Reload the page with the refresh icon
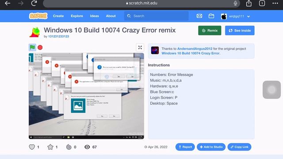This screenshot has width=283, height=159. point(34,3)
